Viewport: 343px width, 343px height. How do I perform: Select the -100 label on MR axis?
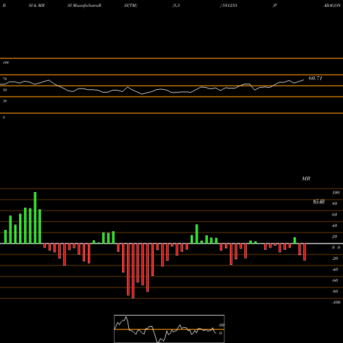point(336,303)
